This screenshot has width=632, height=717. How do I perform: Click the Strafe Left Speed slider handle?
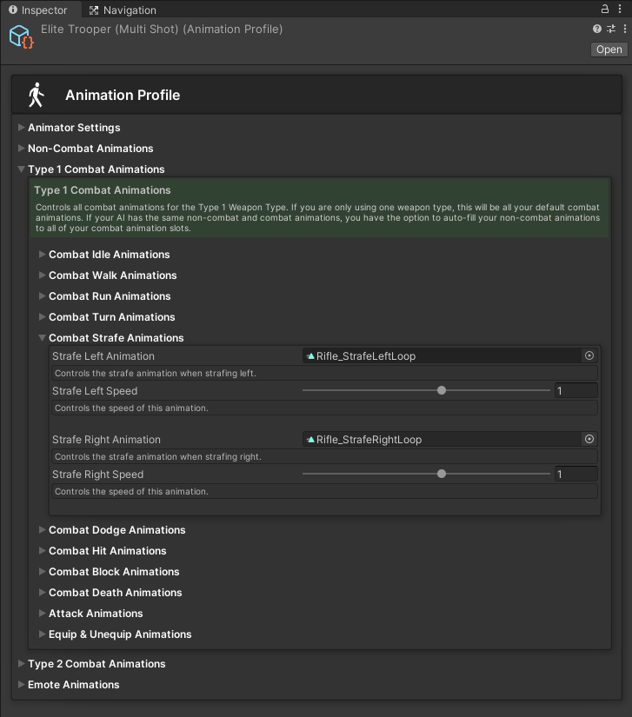point(442,391)
